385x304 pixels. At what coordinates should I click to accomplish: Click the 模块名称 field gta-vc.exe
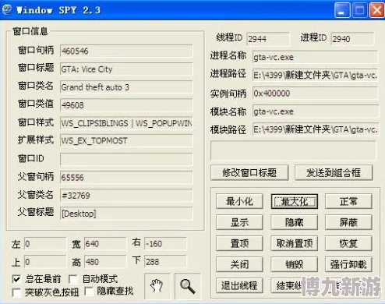315,111
